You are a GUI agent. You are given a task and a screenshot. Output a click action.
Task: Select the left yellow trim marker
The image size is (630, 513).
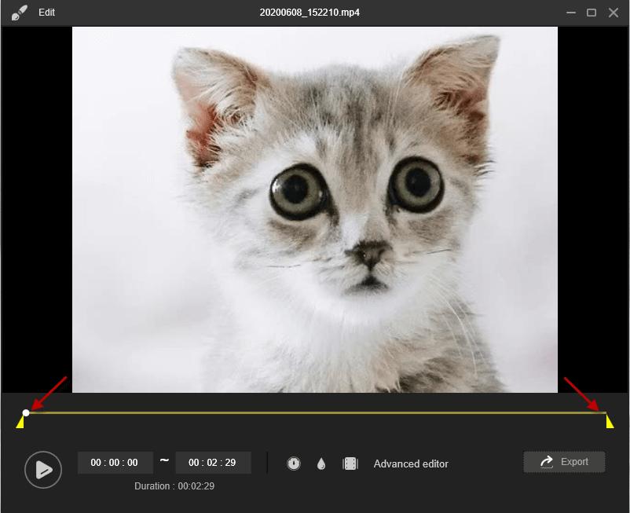tap(20, 423)
